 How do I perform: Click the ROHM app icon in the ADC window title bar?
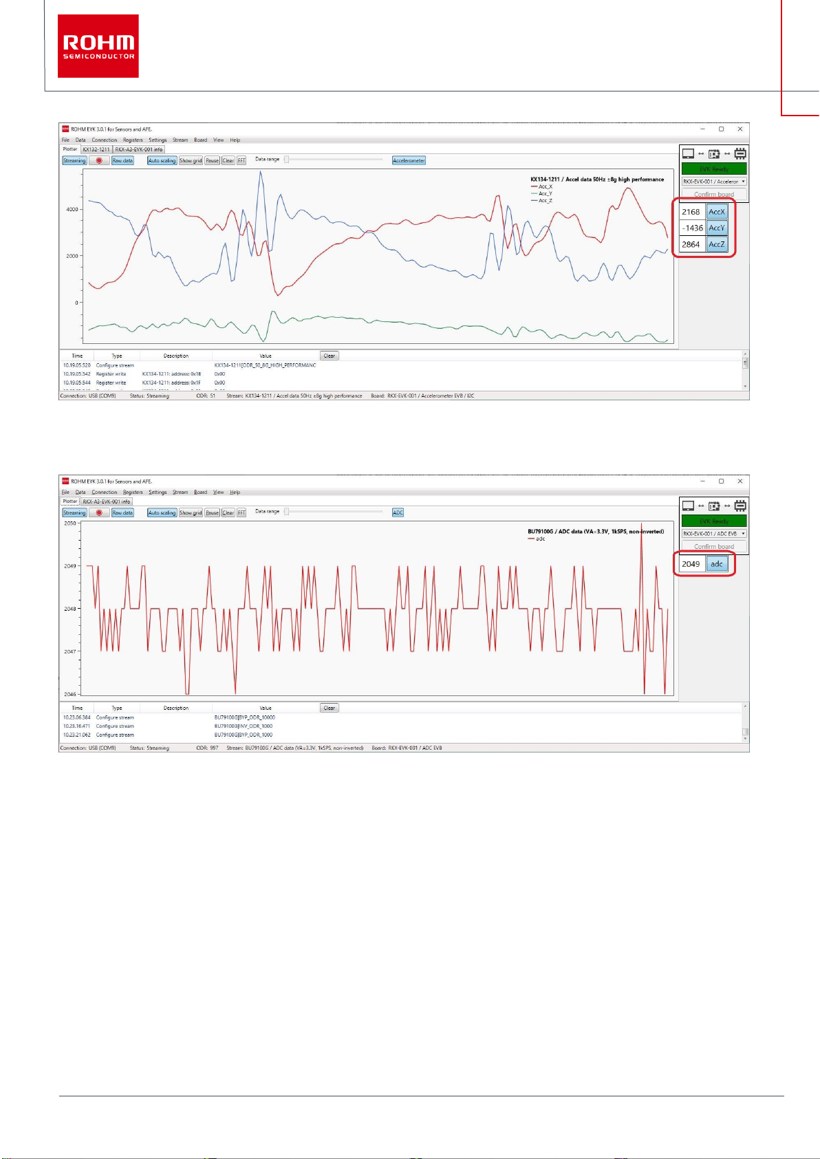65,481
